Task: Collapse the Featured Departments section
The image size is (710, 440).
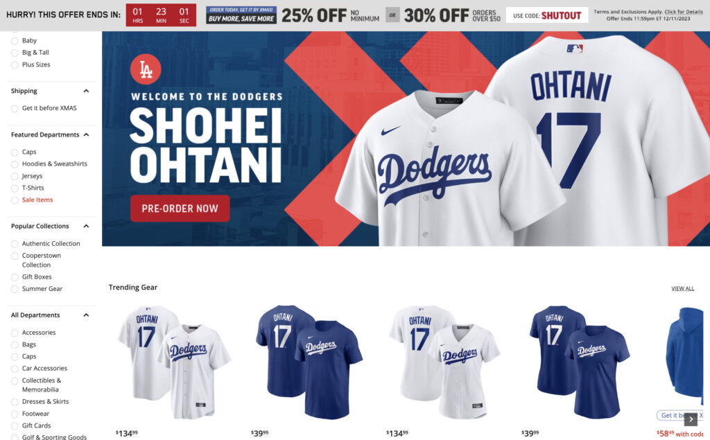Action: tap(86, 135)
